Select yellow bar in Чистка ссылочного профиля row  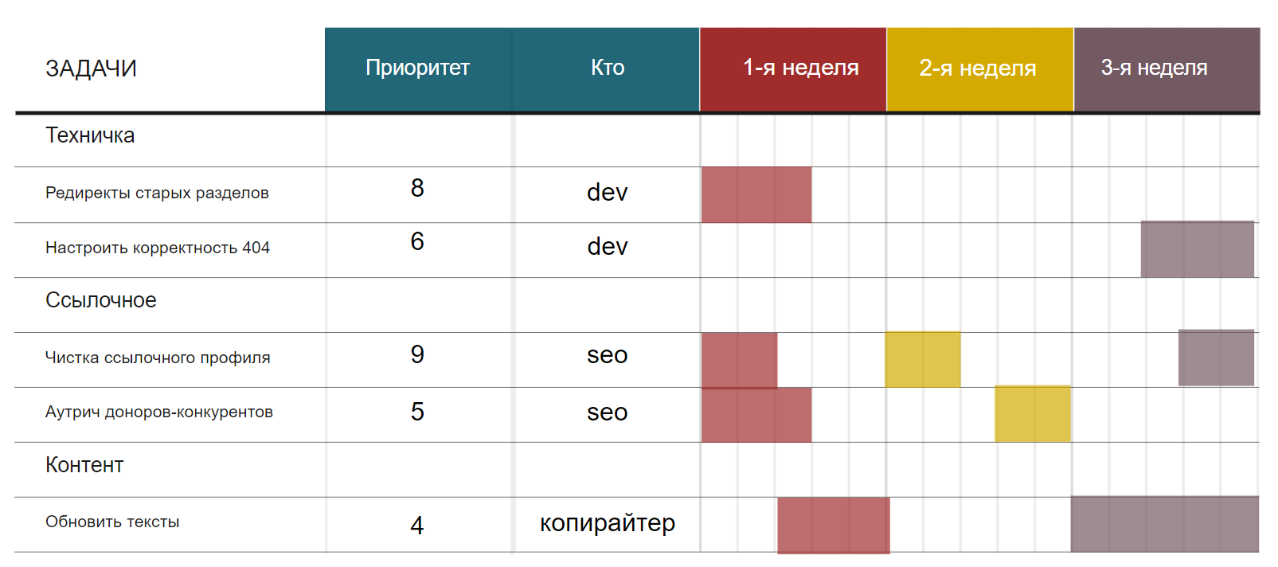923,359
